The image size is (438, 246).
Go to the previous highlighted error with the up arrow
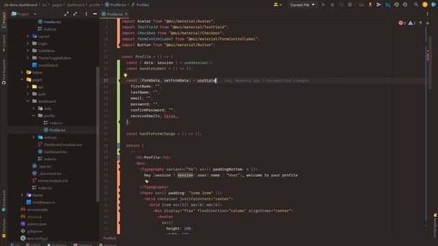pos(420,23)
